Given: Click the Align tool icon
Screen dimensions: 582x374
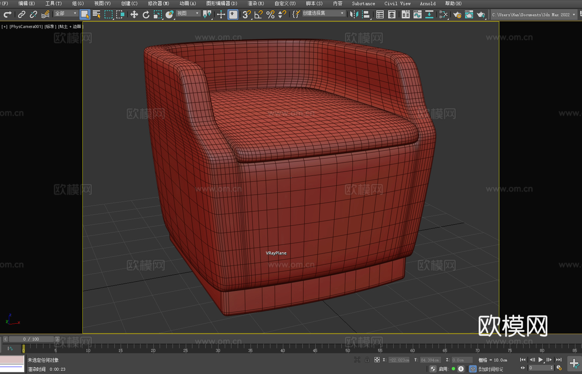Looking at the screenshot, I should (x=366, y=14).
